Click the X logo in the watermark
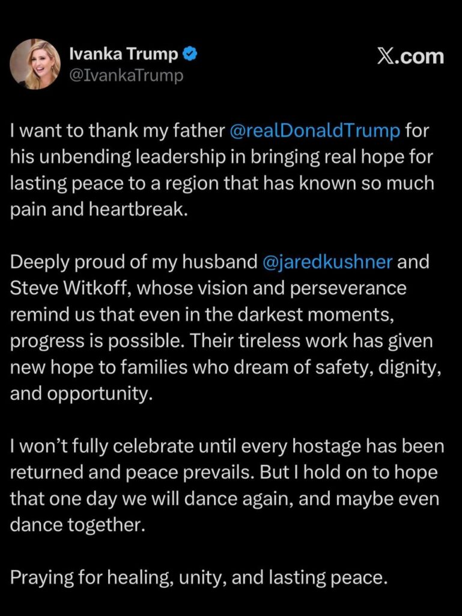 (x=388, y=57)
